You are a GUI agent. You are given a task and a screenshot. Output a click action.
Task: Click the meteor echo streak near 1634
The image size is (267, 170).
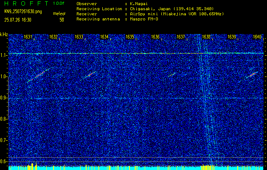pos(90,75)
